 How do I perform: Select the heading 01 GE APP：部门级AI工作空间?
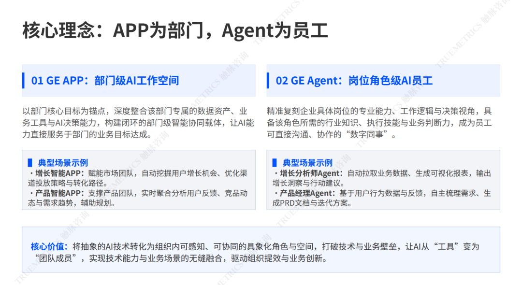[x=105, y=81]
